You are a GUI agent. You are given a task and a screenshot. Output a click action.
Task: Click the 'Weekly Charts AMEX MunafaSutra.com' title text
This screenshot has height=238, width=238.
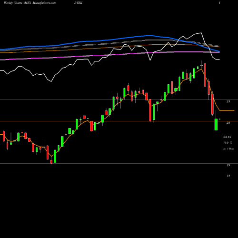30,3
